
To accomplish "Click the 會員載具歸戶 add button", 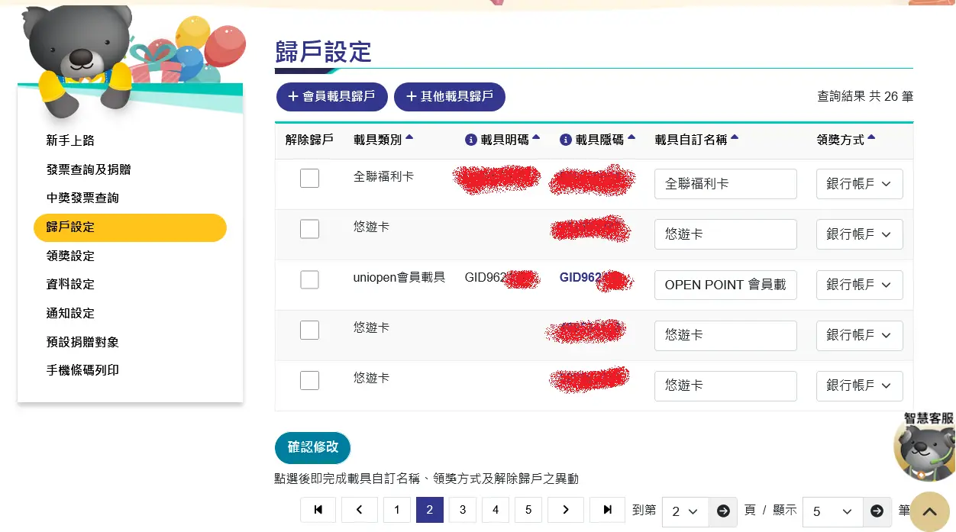I will pos(331,97).
